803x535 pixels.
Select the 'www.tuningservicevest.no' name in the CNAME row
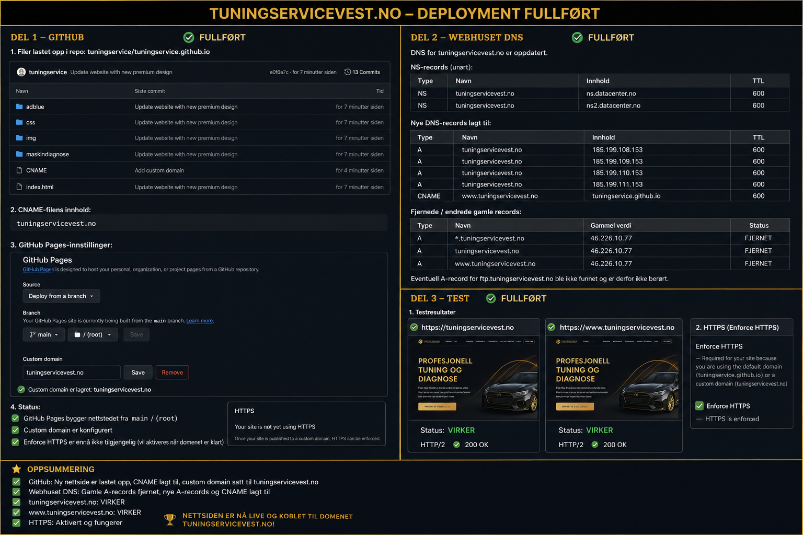click(500, 196)
